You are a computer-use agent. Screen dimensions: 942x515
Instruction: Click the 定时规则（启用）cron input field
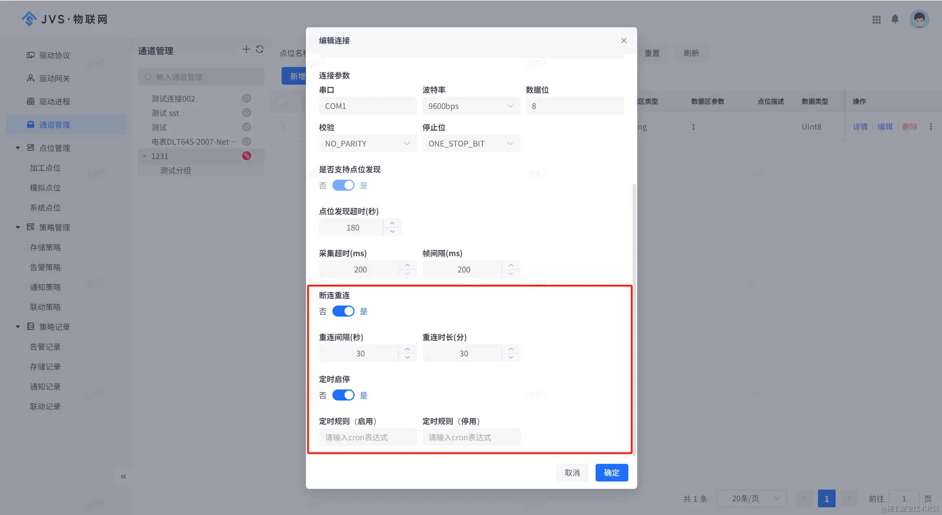click(x=367, y=437)
